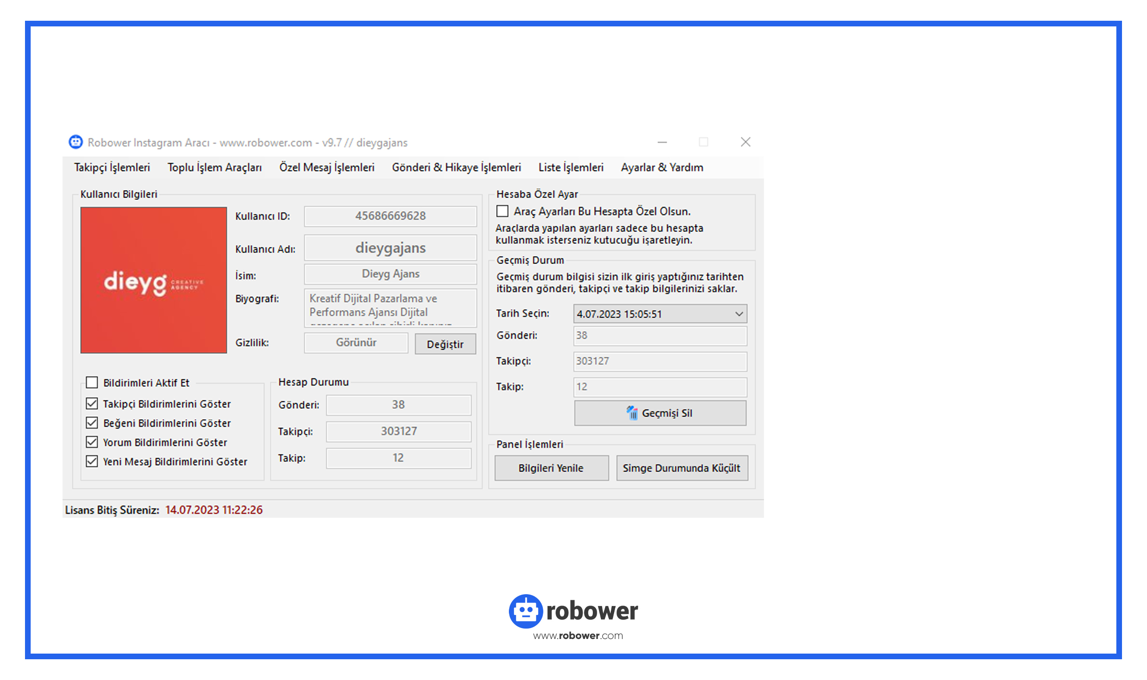Toggle Takipçi Bildirimlerini Göster checkbox
This screenshot has width=1147, height=680.
tap(92, 404)
